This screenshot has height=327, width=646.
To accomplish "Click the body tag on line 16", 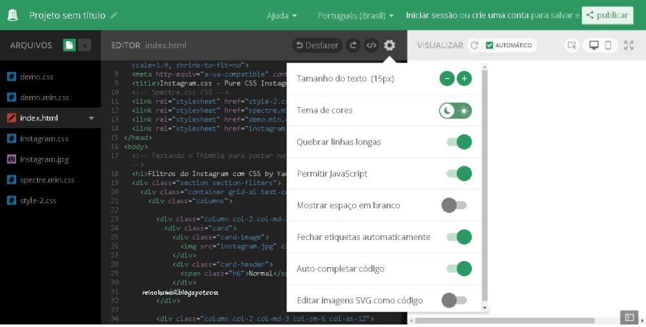I will pos(136,146).
